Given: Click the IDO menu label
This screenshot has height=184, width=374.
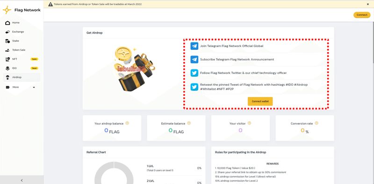Looking at the screenshot, I should pos(14,68).
